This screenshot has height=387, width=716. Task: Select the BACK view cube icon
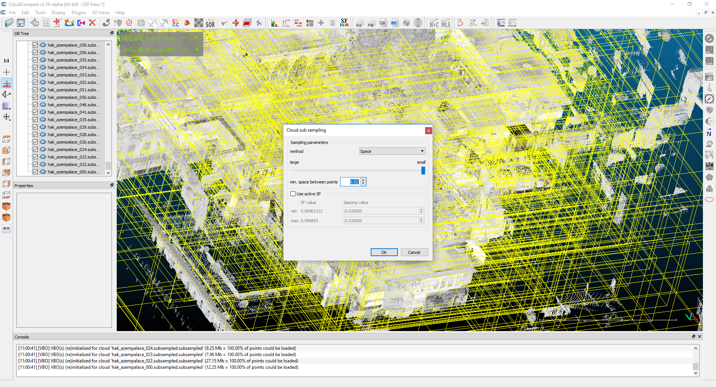coord(6,217)
